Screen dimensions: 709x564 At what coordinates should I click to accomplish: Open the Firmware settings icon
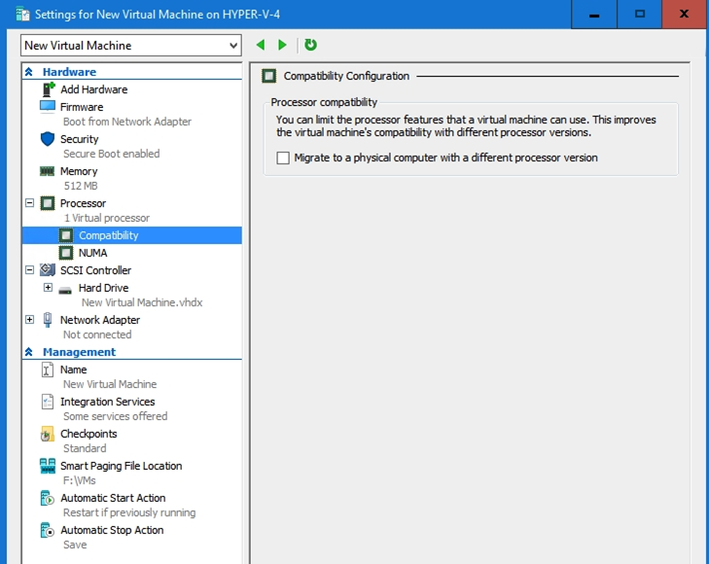pyautogui.click(x=48, y=107)
